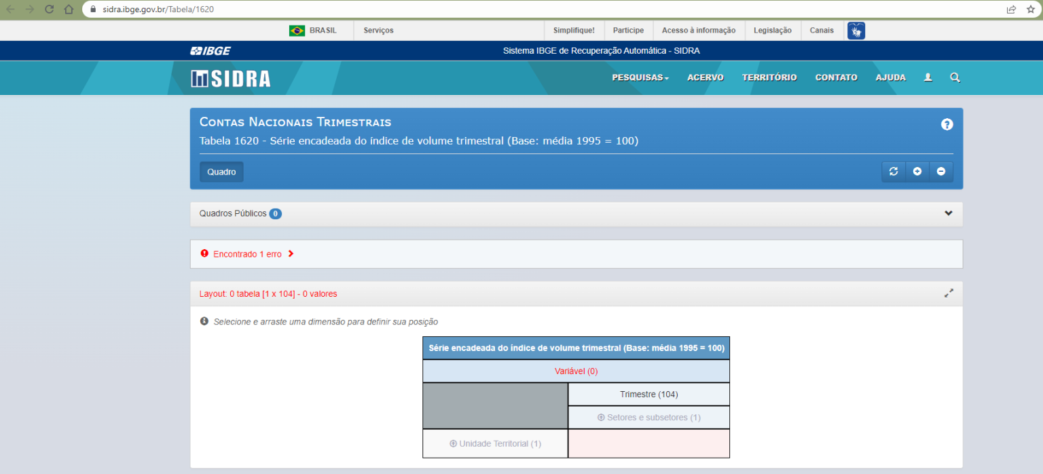The height and width of the screenshot is (474, 1043).
Task: Select the Trimestre (104) dimension cell
Action: [648, 395]
